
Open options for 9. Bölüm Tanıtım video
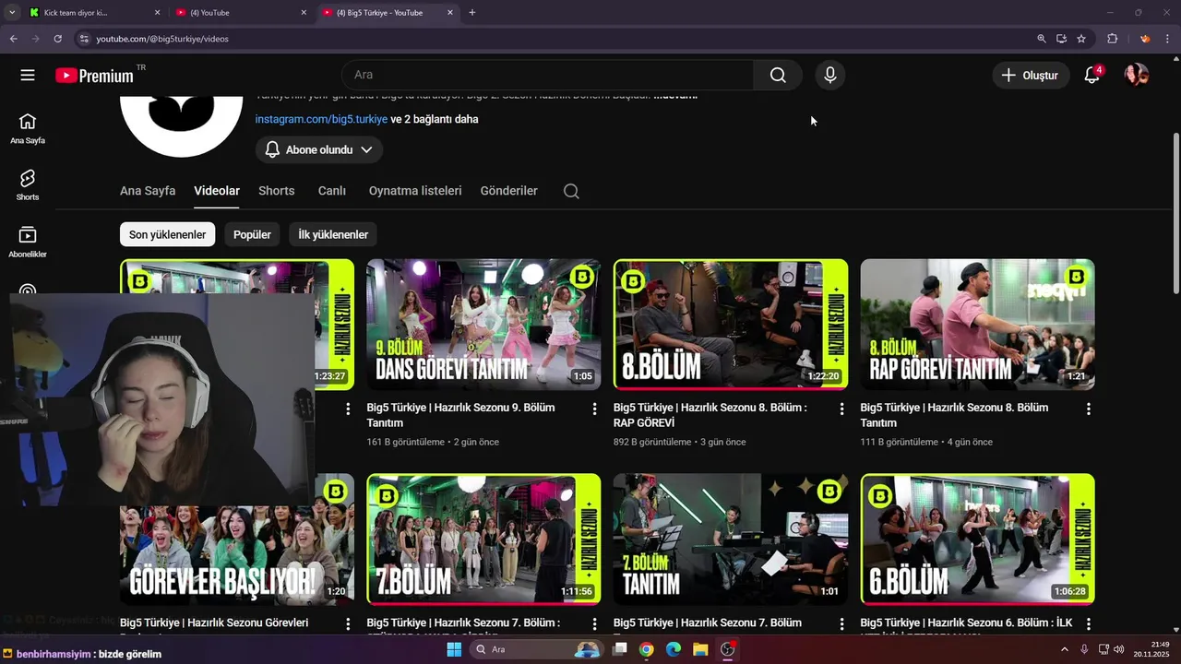coord(594,409)
